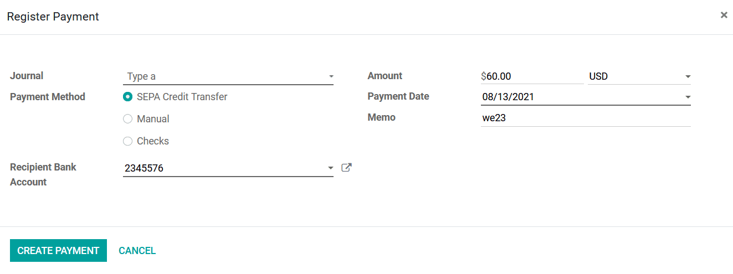This screenshot has height=274, width=733.
Task: Click the SEPA Credit Transfer label text
Action: (x=182, y=97)
